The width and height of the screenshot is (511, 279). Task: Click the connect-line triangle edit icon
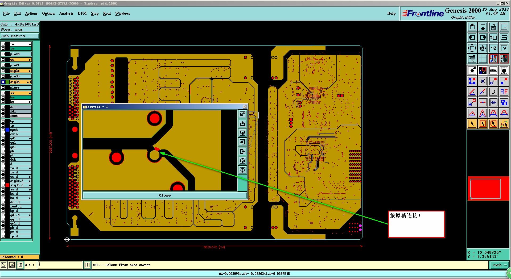[x=472, y=113]
